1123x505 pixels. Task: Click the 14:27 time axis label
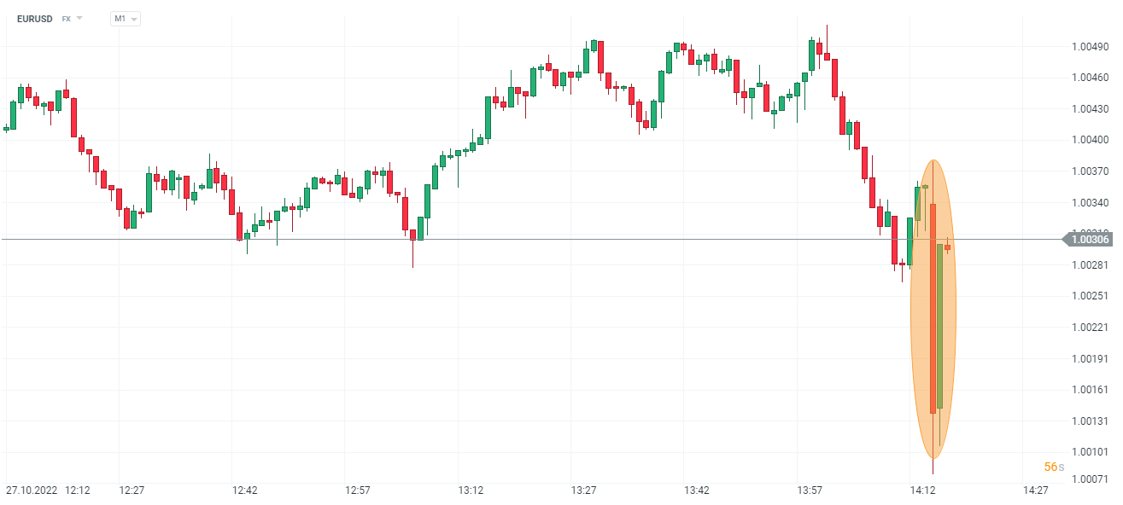pyautogui.click(x=1035, y=490)
